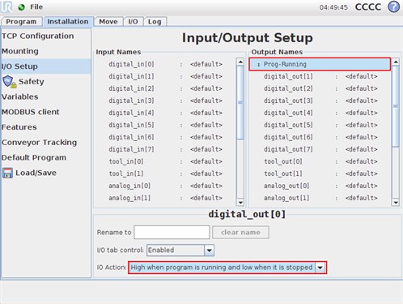Click the Input Names scrollbar thumb
Screen dimensions: 403x304
(240, 102)
